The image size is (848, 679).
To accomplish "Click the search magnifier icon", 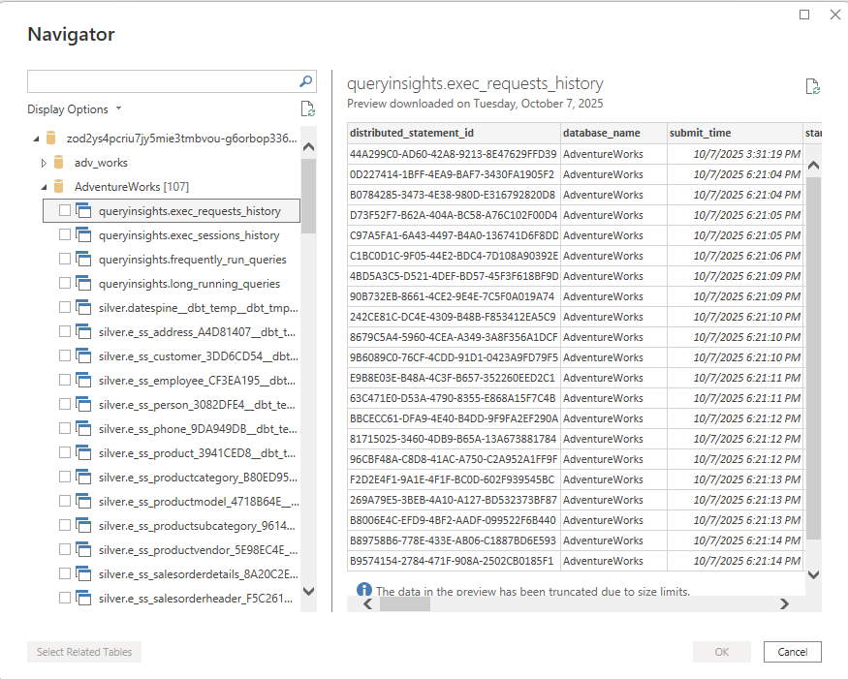I will pos(305,81).
